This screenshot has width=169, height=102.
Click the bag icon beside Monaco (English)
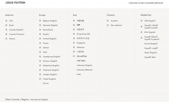click(40, 61)
